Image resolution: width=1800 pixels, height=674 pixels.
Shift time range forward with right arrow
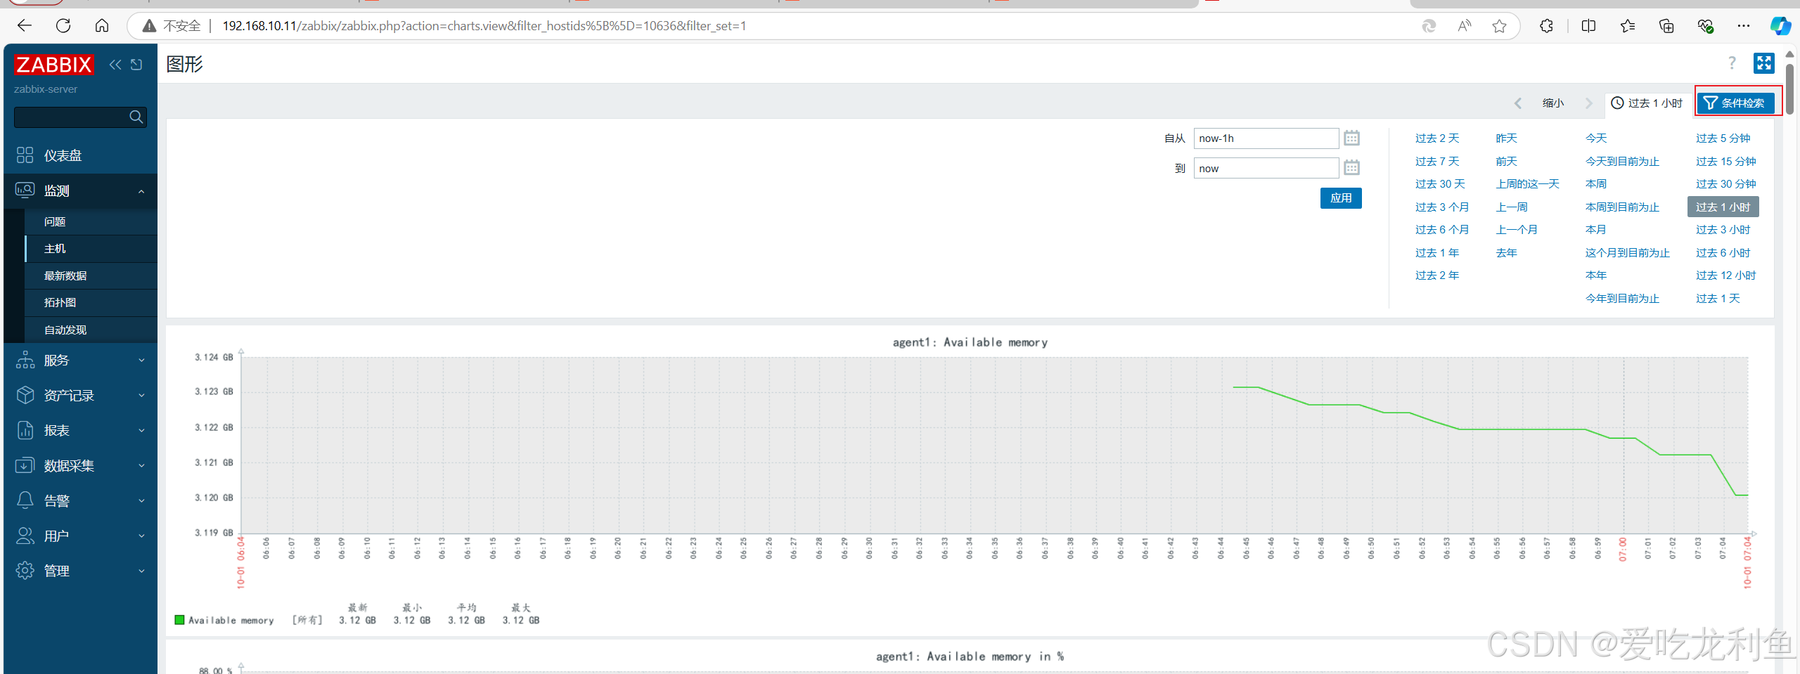pyautogui.click(x=1588, y=103)
